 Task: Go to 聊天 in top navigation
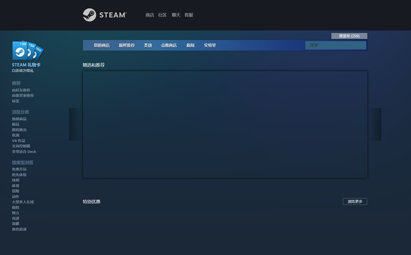tap(176, 15)
